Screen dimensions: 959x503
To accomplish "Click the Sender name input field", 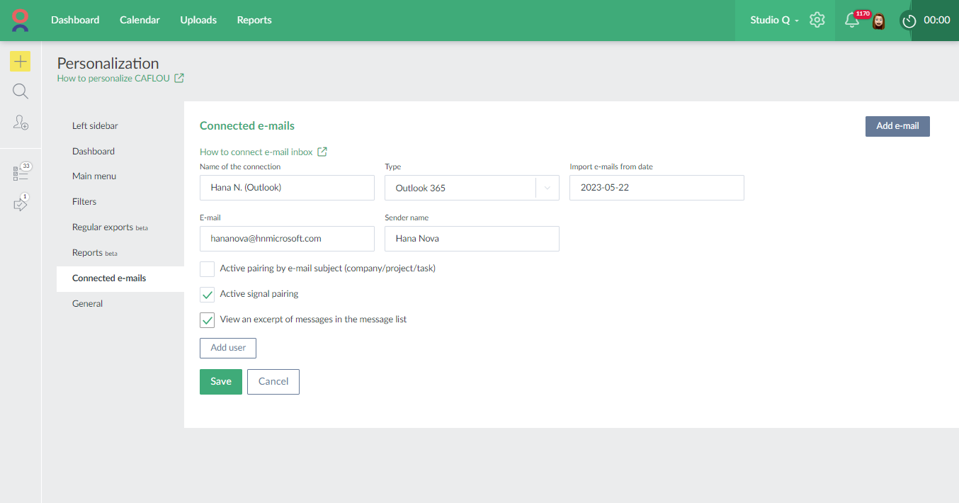I will [x=472, y=239].
